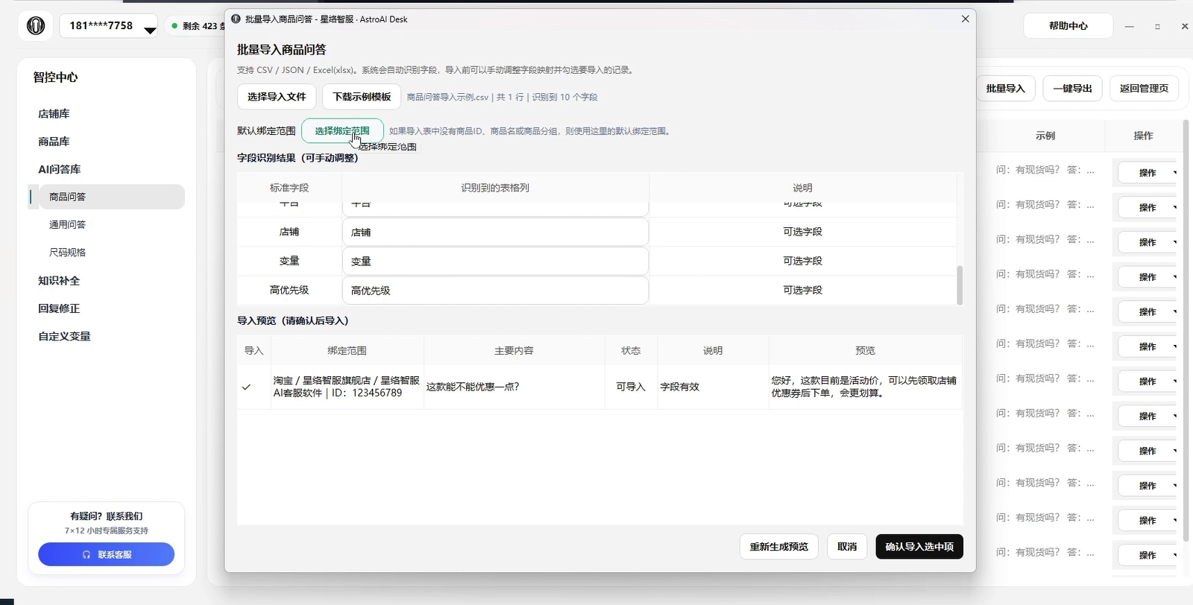Click 一键导出 button in the background page
The image size is (1193, 605).
(1072, 88)
